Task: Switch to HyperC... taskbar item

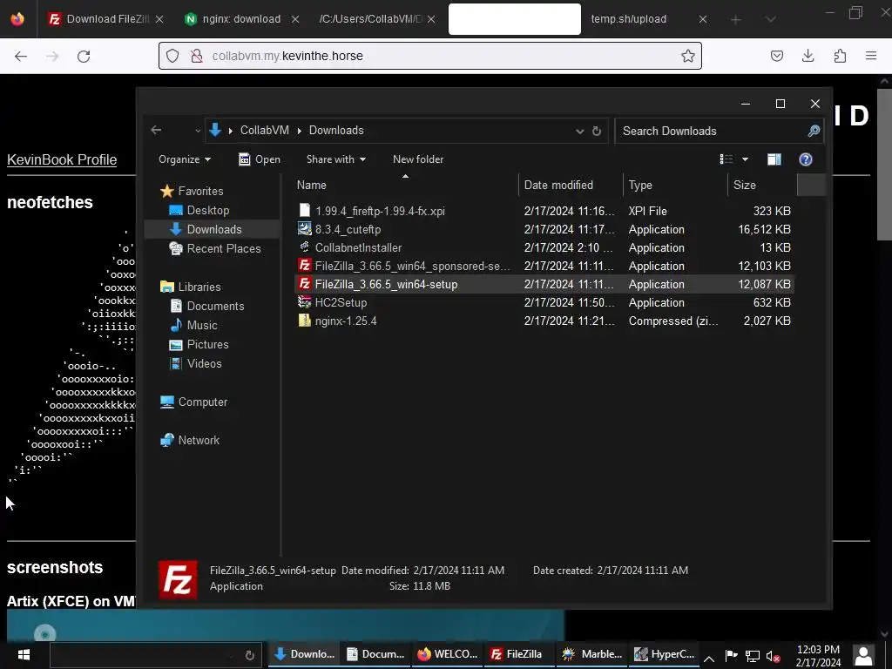Action: point(665,654)
